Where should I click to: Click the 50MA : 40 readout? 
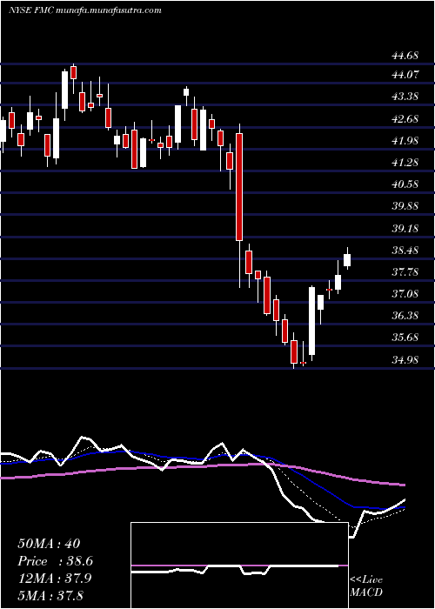[x=49, y=544]
